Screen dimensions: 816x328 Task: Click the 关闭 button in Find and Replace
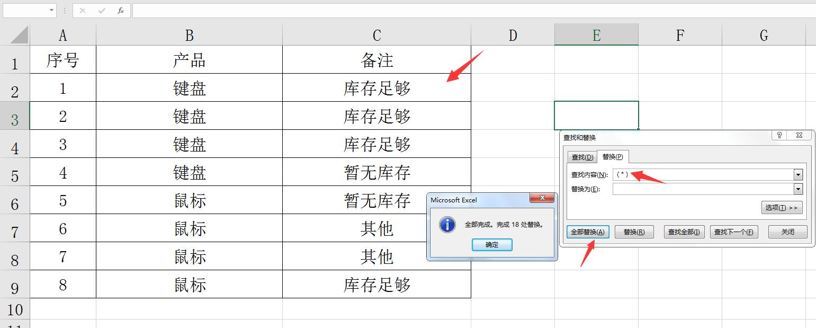pos(787,232)
